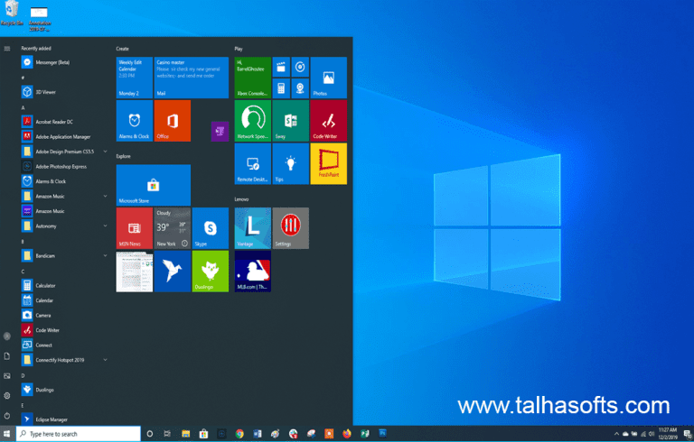Open the Microsoft Store tile
This screenshot has width=694, height=442.
(x=153, y=185)
